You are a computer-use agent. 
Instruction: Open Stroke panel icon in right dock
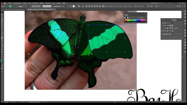tap(185, 27)
